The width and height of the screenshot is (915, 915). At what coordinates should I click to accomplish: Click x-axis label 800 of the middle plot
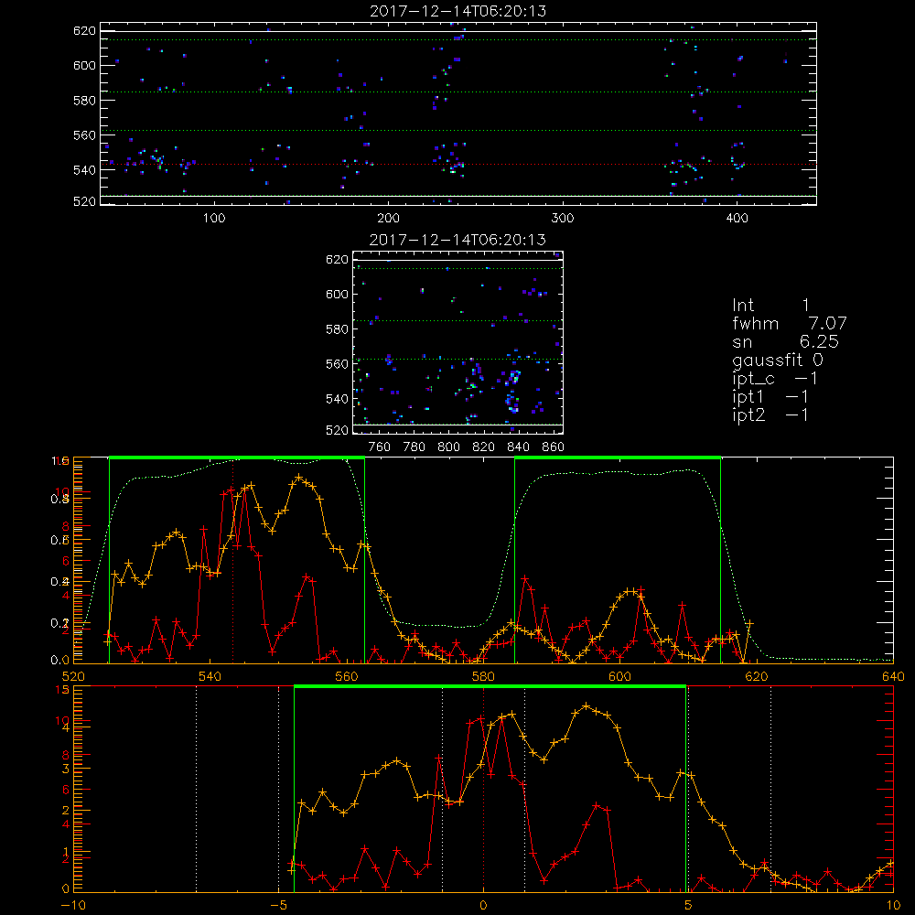coord(448,447)
